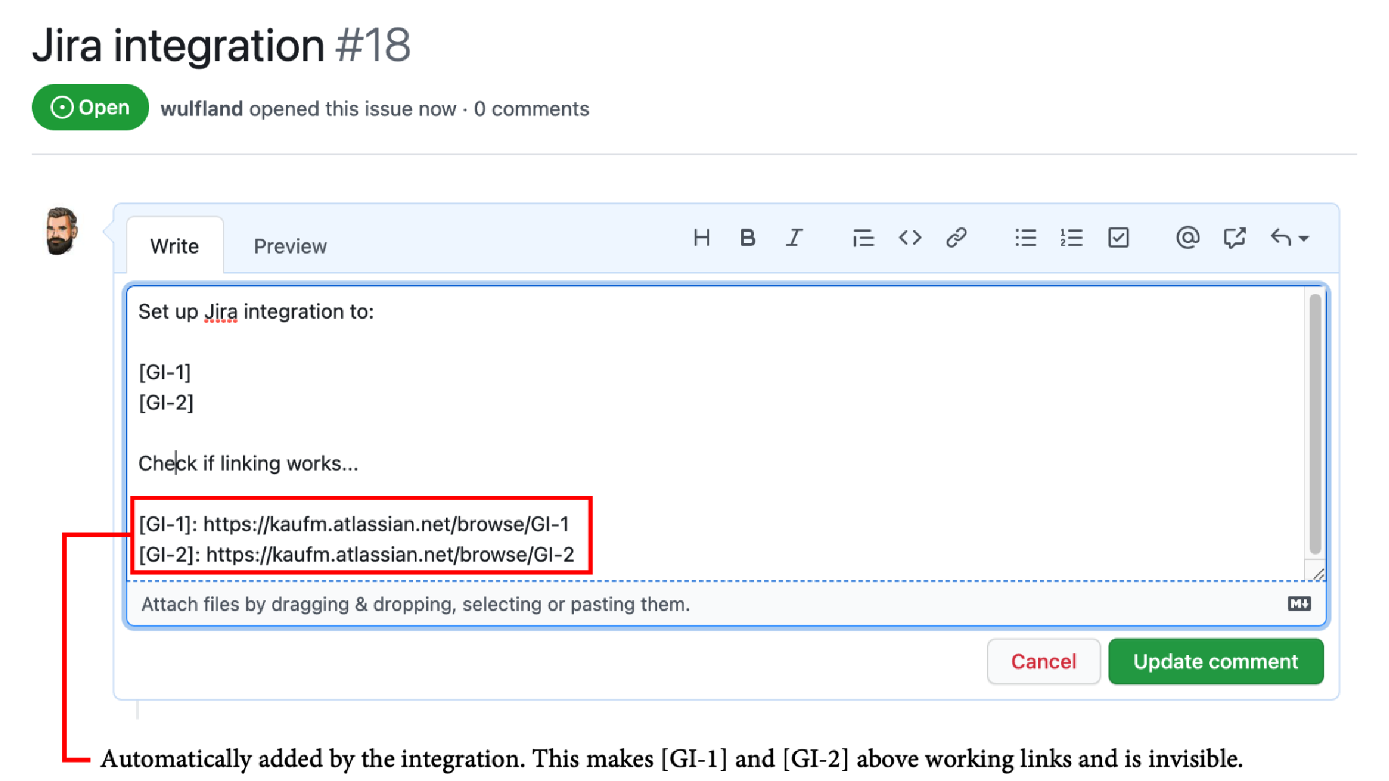
Task: Insert code formatting
Action: pyautogui.click(x=910, y=238)
